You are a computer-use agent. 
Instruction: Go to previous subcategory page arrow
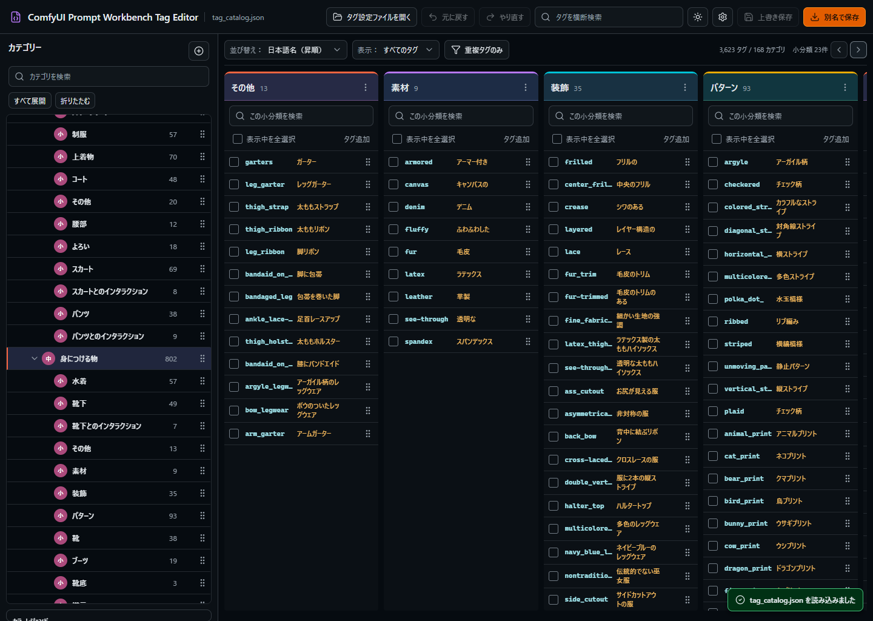839,50
